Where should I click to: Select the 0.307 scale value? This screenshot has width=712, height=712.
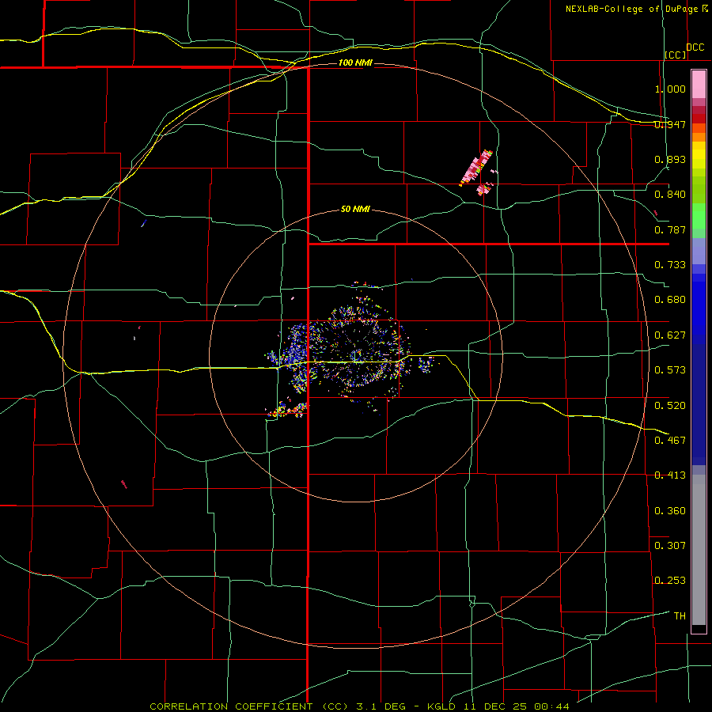[x=670, y=546]
